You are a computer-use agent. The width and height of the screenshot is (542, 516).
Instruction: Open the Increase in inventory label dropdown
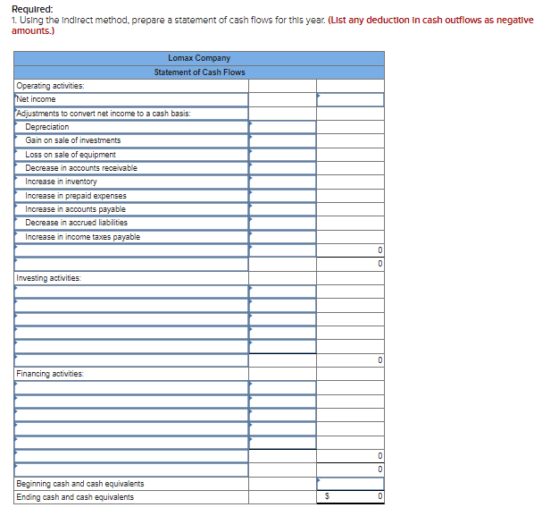[x=131, y=182]
